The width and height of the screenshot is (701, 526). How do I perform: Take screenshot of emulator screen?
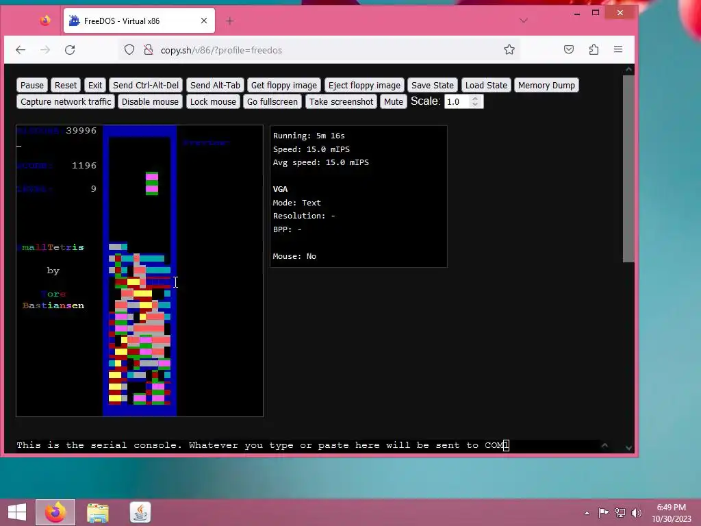(x=341, y=101)
